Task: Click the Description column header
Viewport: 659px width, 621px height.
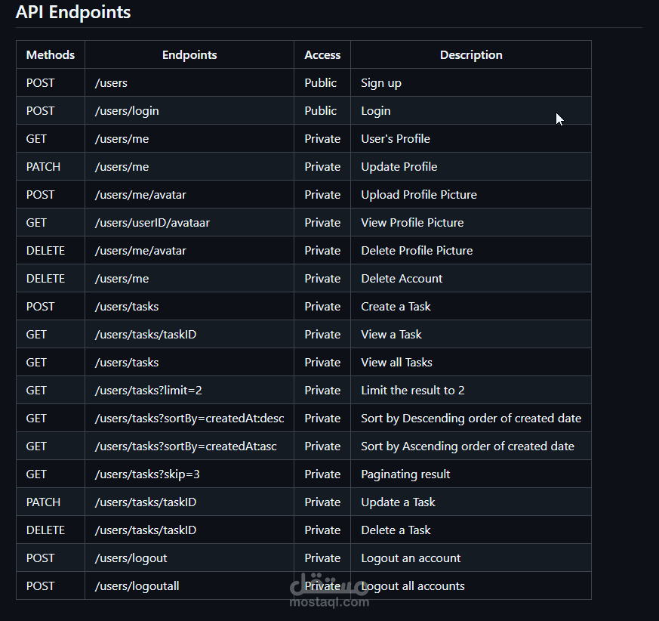Action: (471, 55)
